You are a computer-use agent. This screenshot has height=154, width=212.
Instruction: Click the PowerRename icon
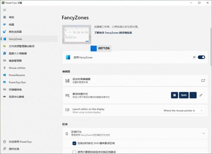coord(5,75)
